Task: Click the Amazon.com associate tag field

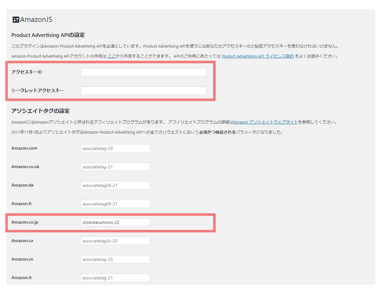Action: (115, 148)
